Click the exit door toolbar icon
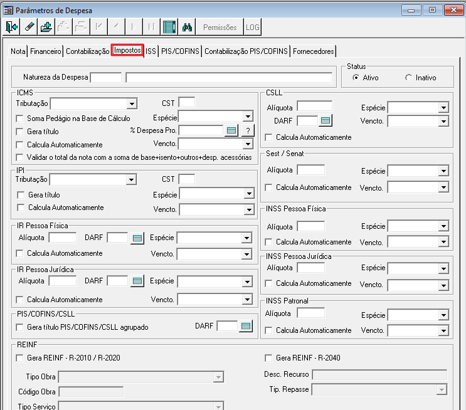Image resolution: width=466 pixels, height=410 pixels. [x=11, y=27]
